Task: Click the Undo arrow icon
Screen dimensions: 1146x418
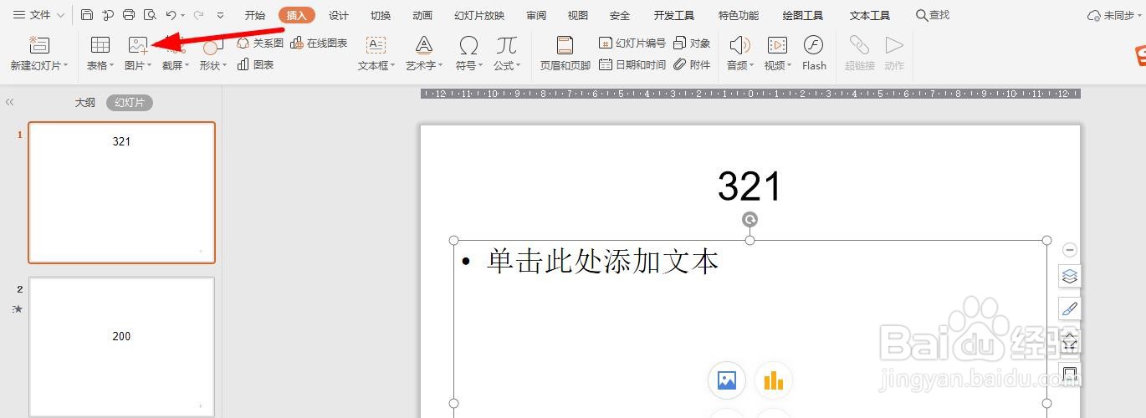Action: point(171,15)
